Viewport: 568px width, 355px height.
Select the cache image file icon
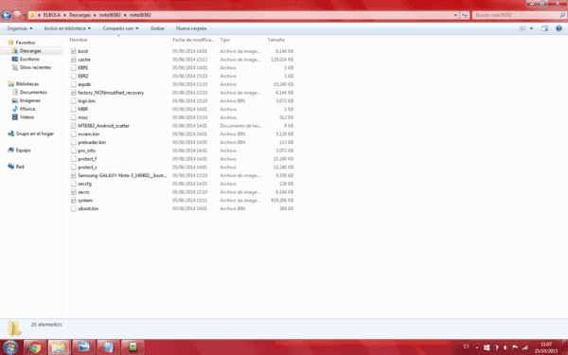click(73, 60)
